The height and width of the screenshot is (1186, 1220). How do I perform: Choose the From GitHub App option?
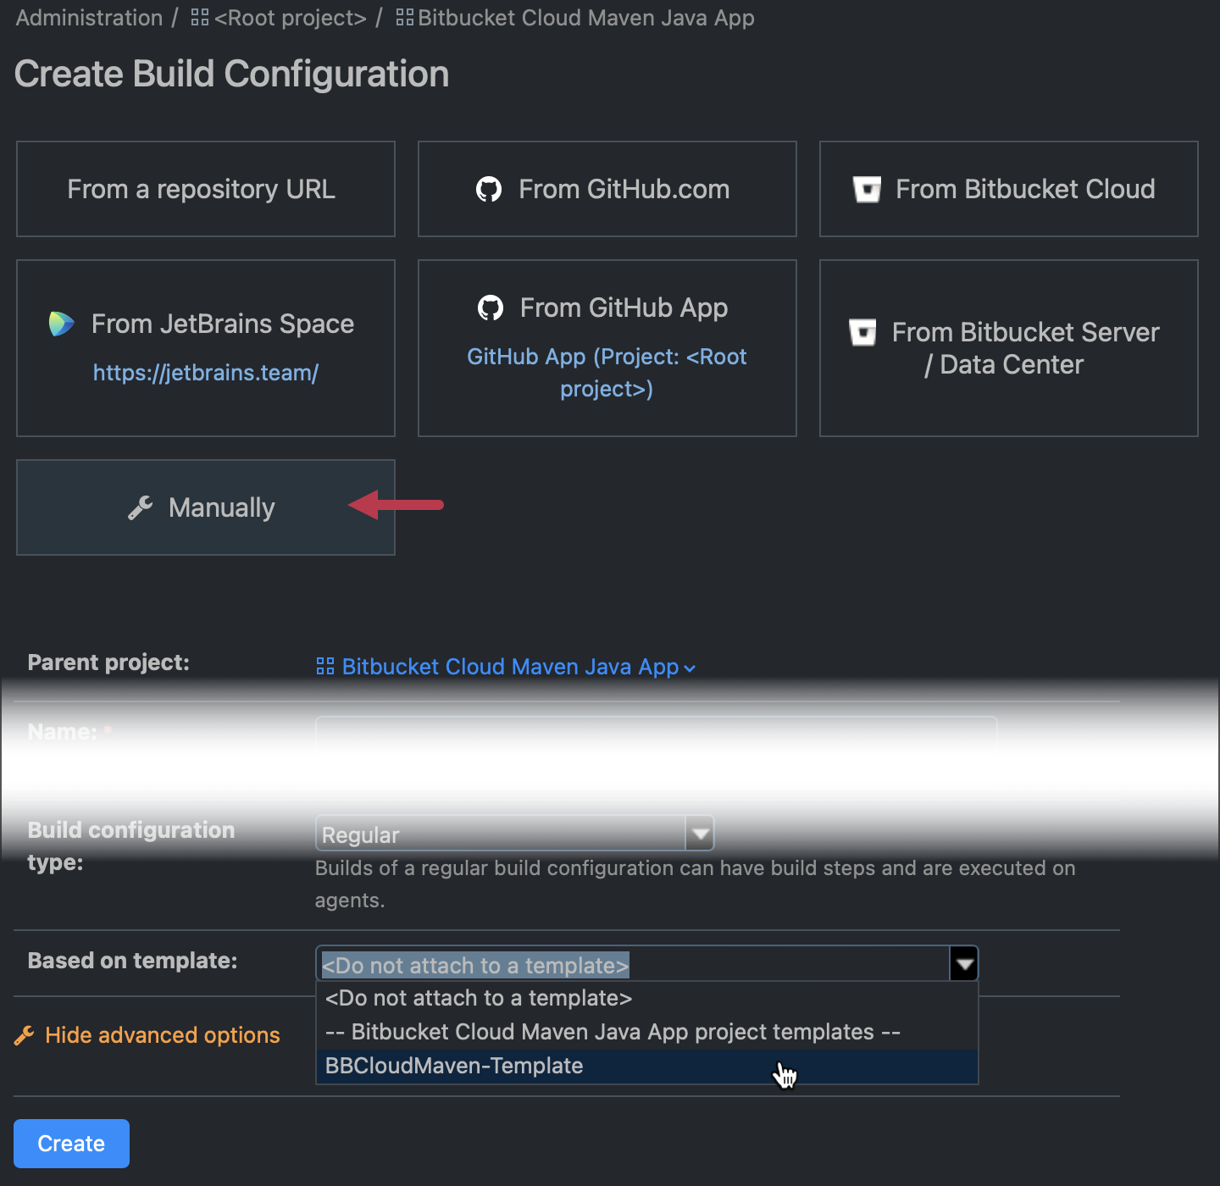tap(607, 348)
